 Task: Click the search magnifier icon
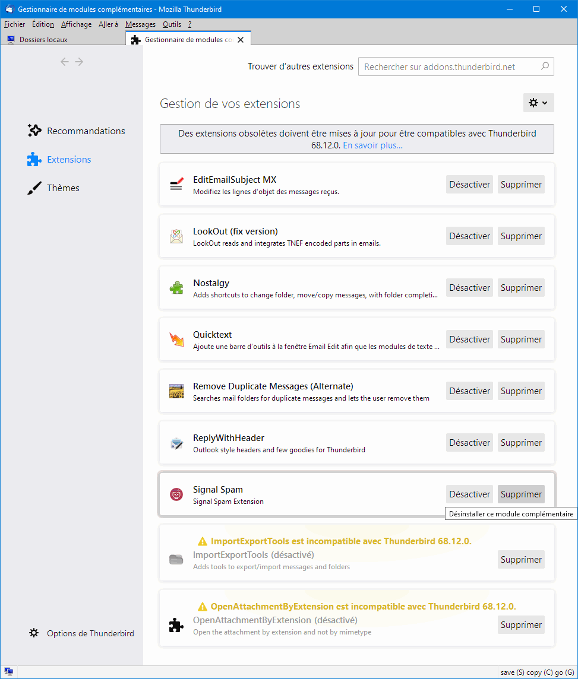coord(545,66)
